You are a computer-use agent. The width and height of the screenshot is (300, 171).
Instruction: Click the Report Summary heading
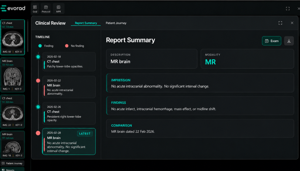point(130,40)
